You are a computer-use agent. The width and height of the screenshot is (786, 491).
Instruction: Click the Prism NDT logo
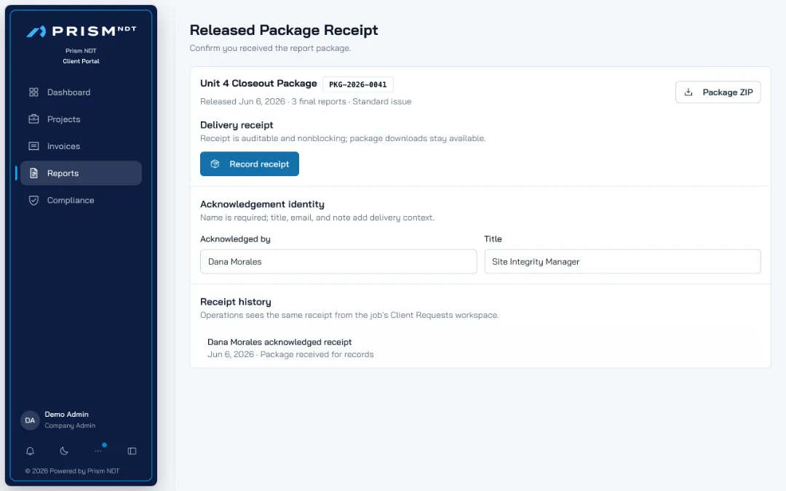[x=82, y=31]
